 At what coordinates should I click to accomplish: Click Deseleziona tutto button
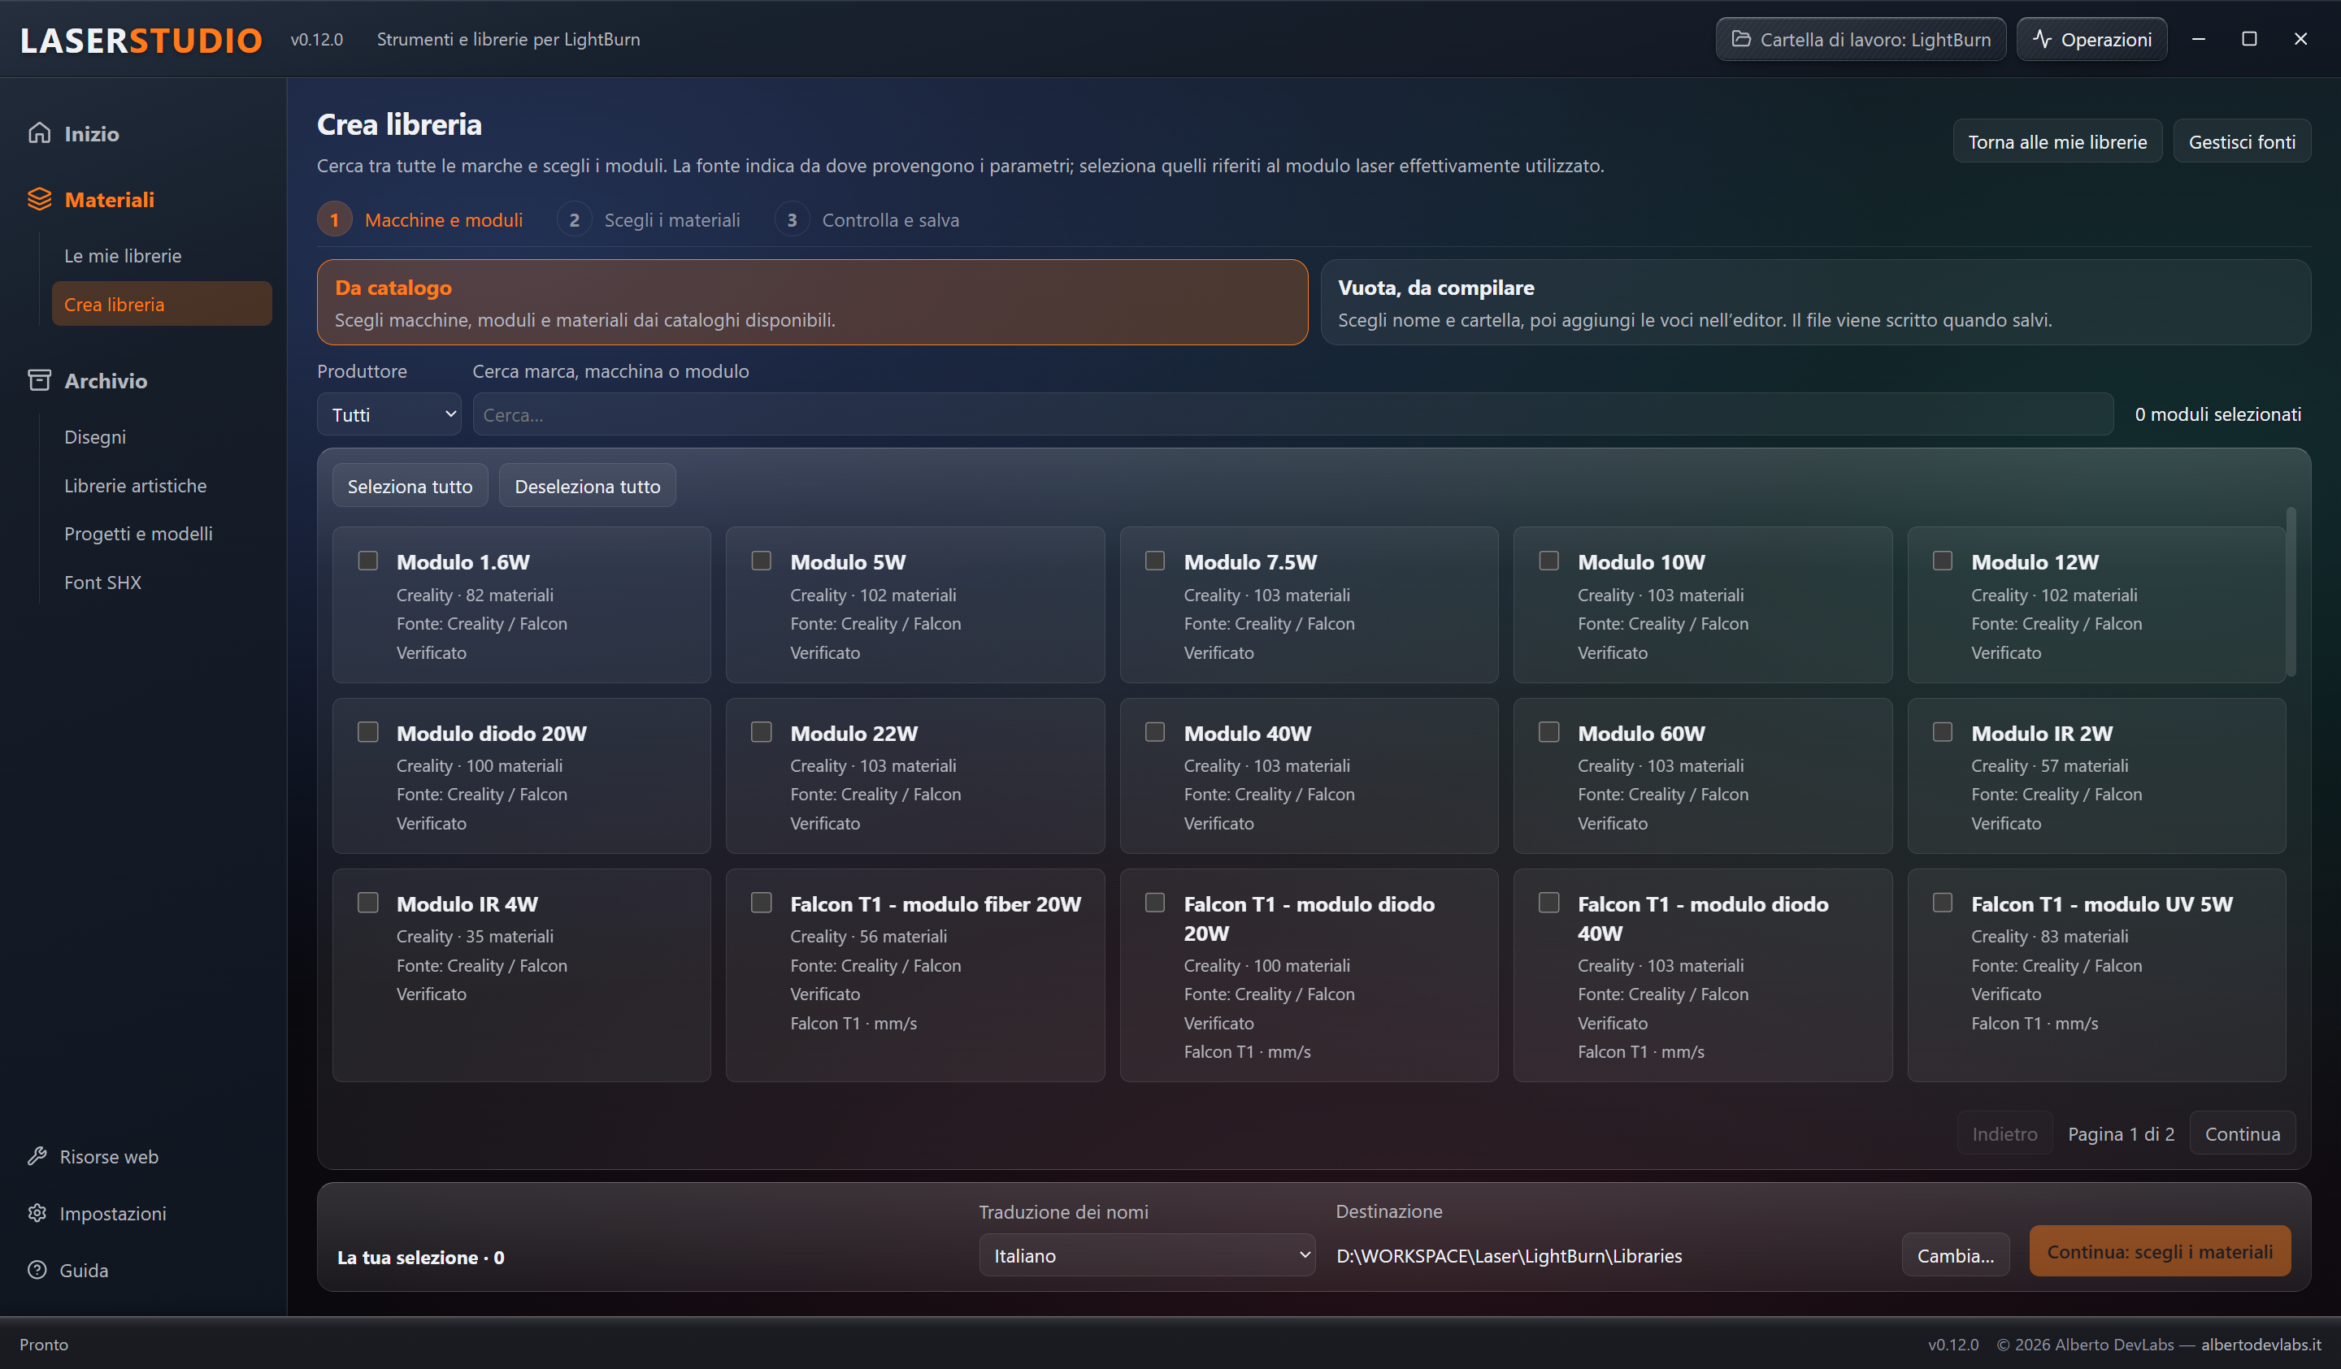tap(587, 486)
